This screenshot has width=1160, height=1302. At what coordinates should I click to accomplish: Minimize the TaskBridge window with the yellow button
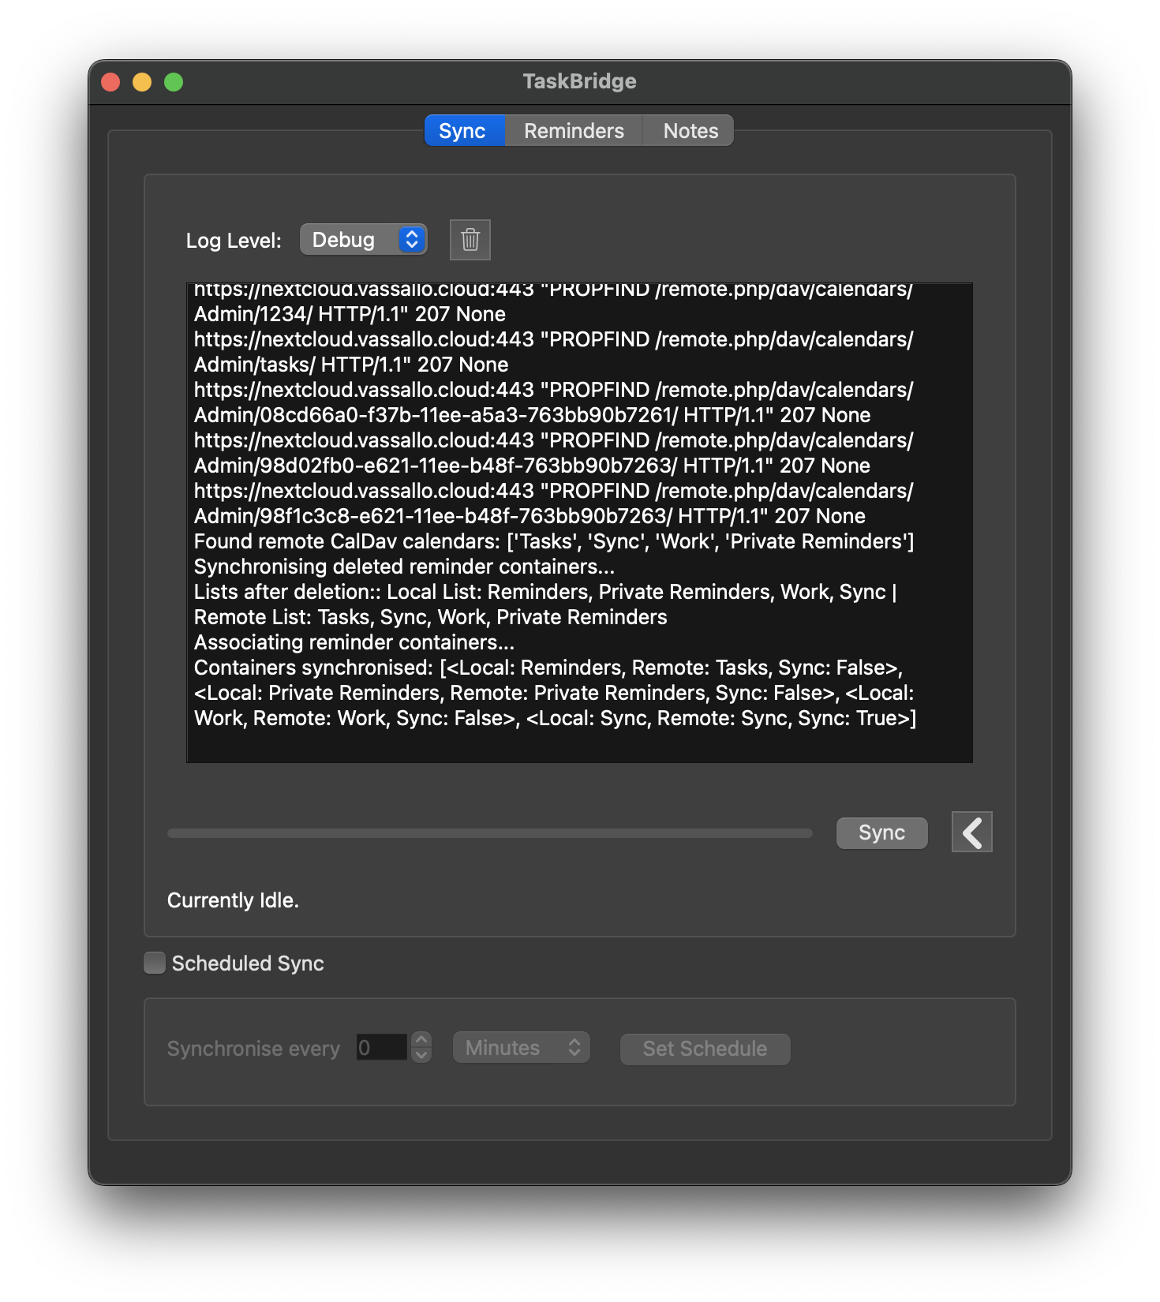pos(142,82)
